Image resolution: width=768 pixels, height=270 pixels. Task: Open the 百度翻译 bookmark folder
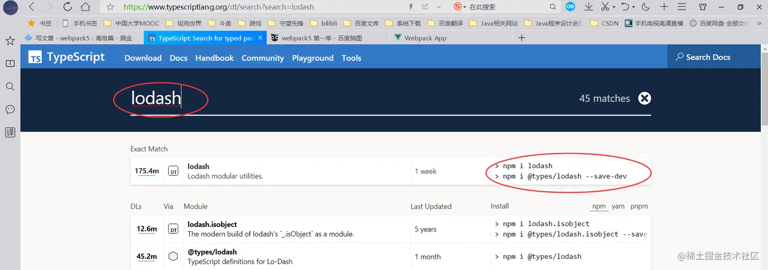[445, 23]
